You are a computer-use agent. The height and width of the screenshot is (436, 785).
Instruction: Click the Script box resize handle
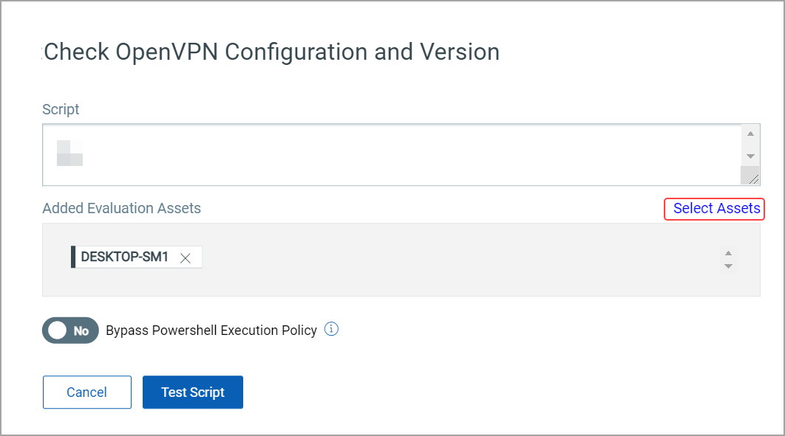(751, 176)
